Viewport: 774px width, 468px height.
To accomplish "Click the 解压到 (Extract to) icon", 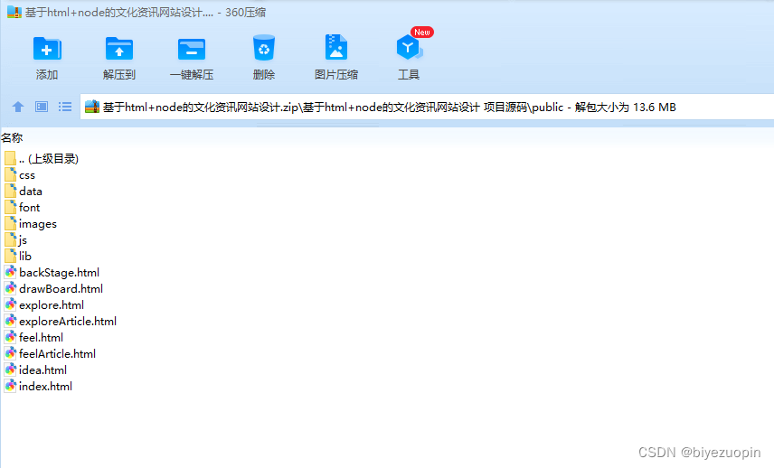I will (119, 49).
